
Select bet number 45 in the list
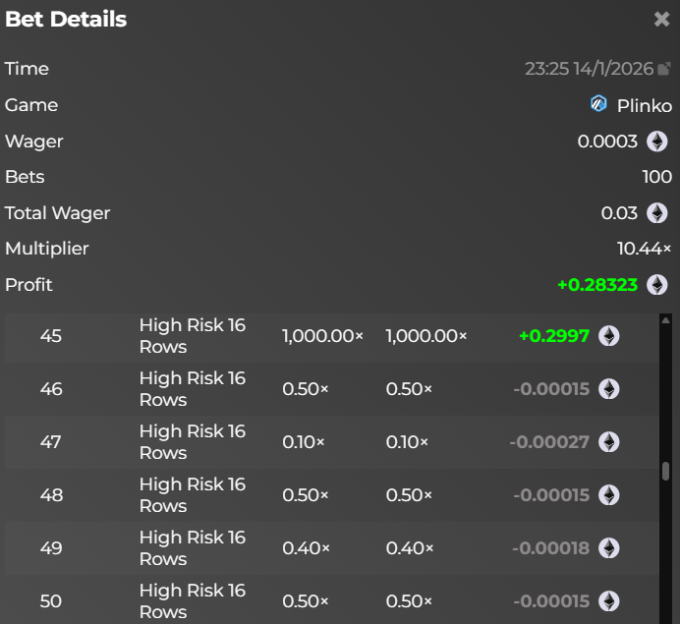click(x=51, y=336)
